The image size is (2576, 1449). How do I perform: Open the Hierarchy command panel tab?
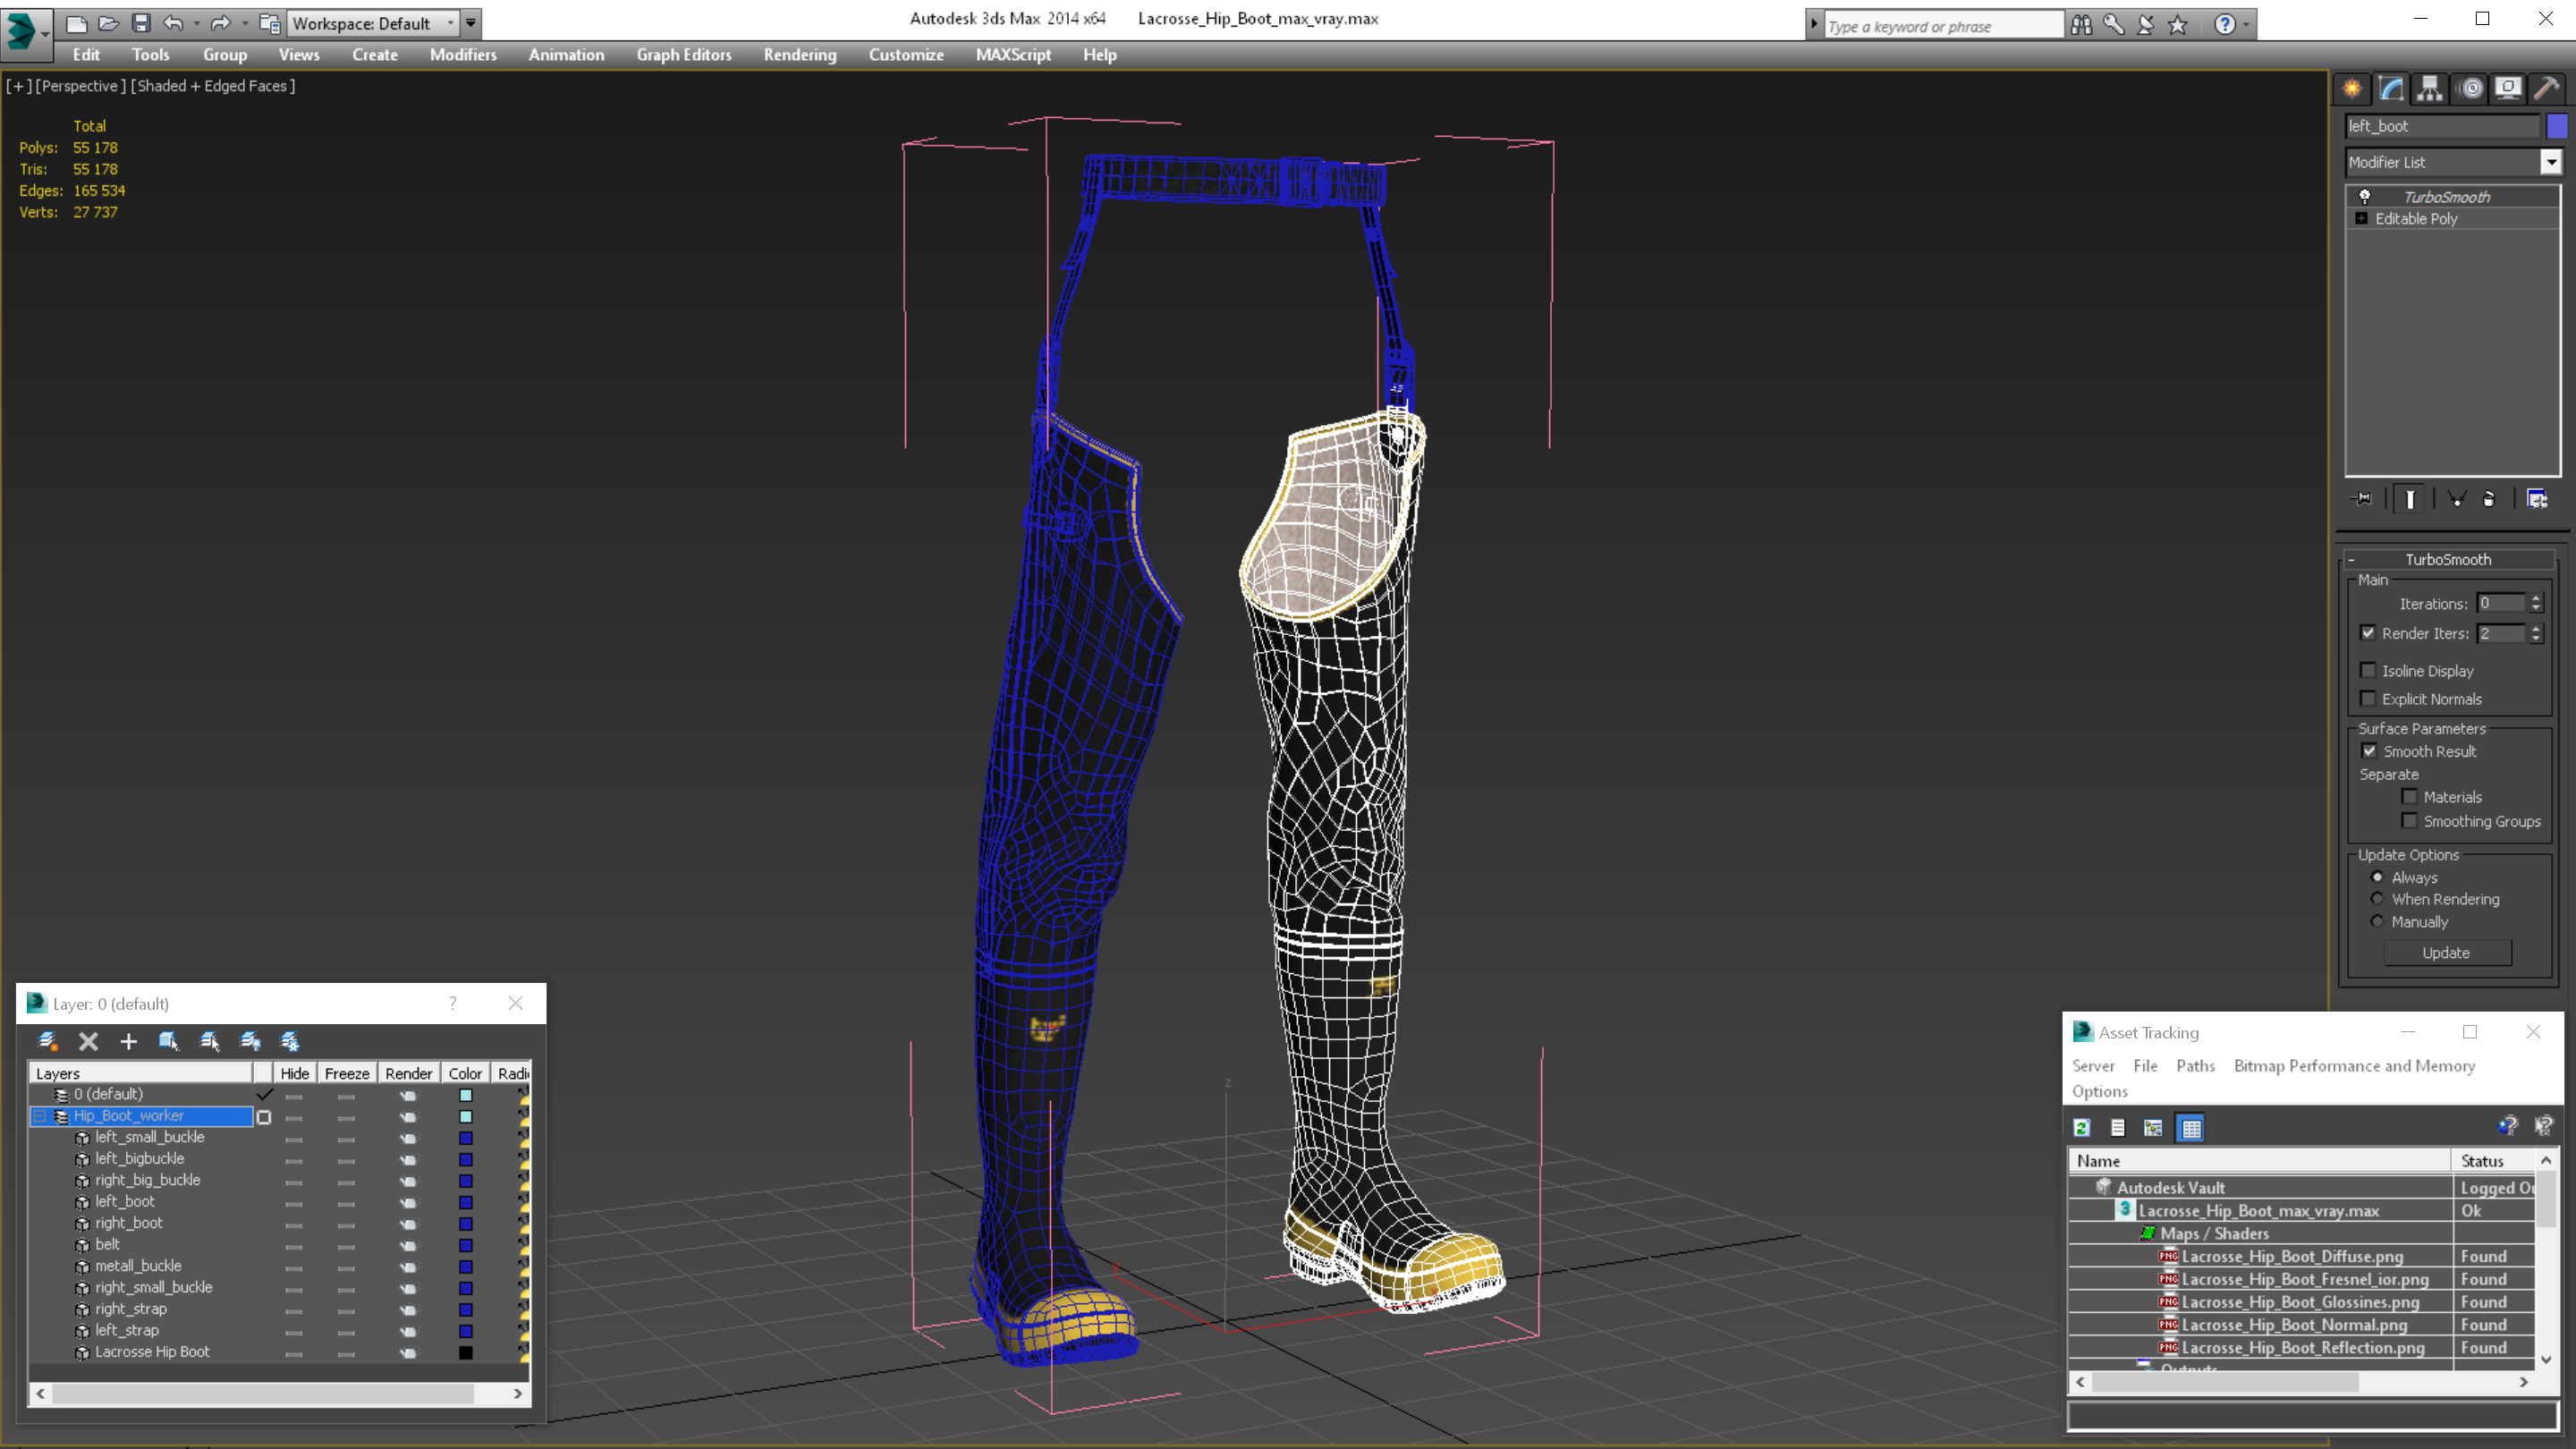click(2430, 89)
